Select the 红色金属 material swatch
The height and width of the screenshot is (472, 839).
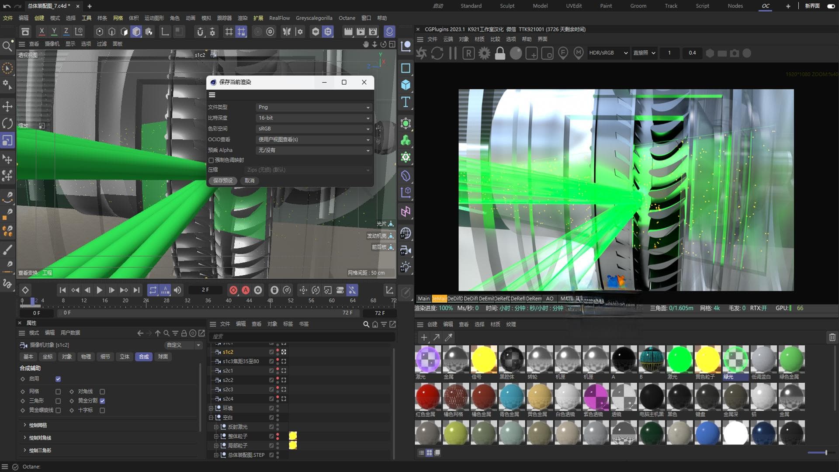[428, 396]
